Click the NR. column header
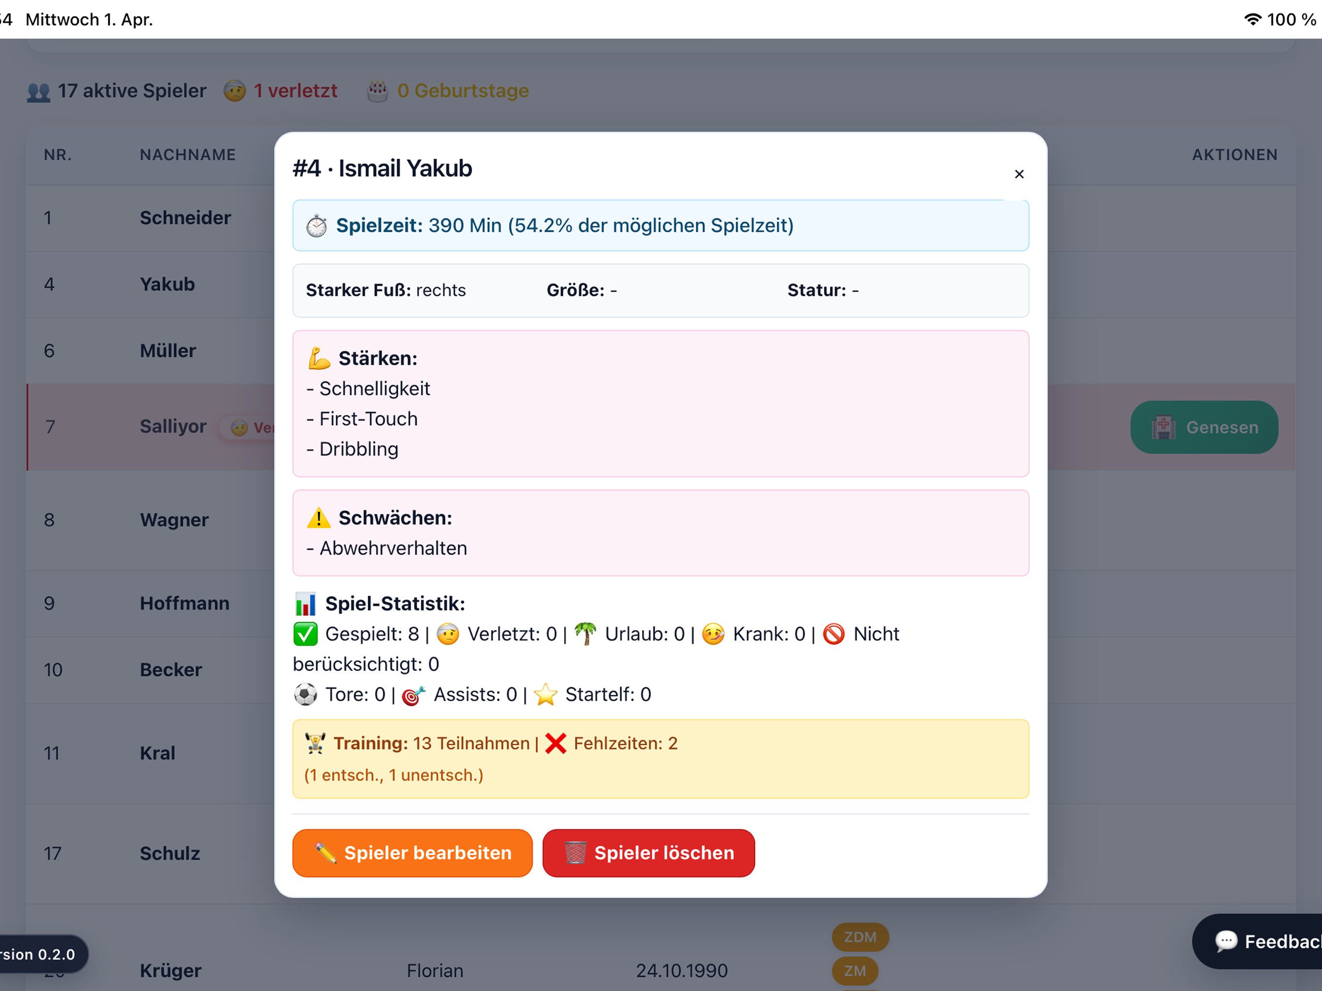 [58, 155]
